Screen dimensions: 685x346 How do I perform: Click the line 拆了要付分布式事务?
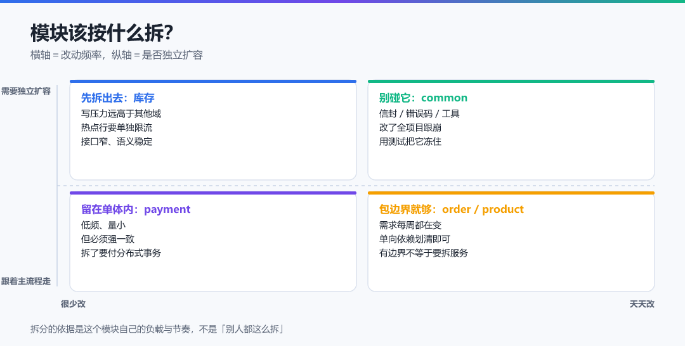(121, 253)
